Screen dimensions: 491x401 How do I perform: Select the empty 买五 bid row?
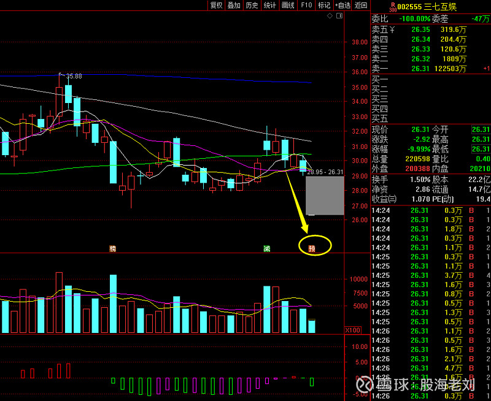point(431,118)
